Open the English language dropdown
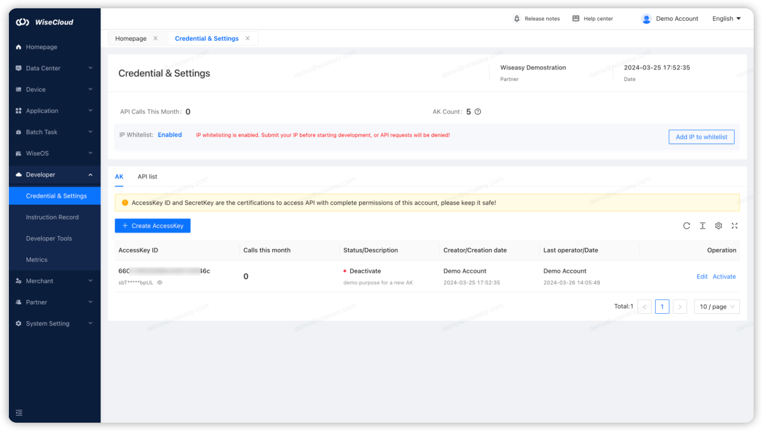 [x=726, y=19]
